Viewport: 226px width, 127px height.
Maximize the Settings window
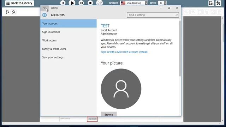[169, 8]
